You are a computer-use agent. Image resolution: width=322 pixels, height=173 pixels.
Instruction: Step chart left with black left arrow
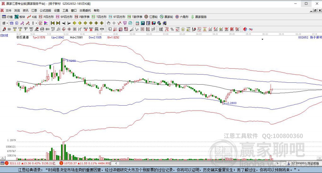pos(64,23)
